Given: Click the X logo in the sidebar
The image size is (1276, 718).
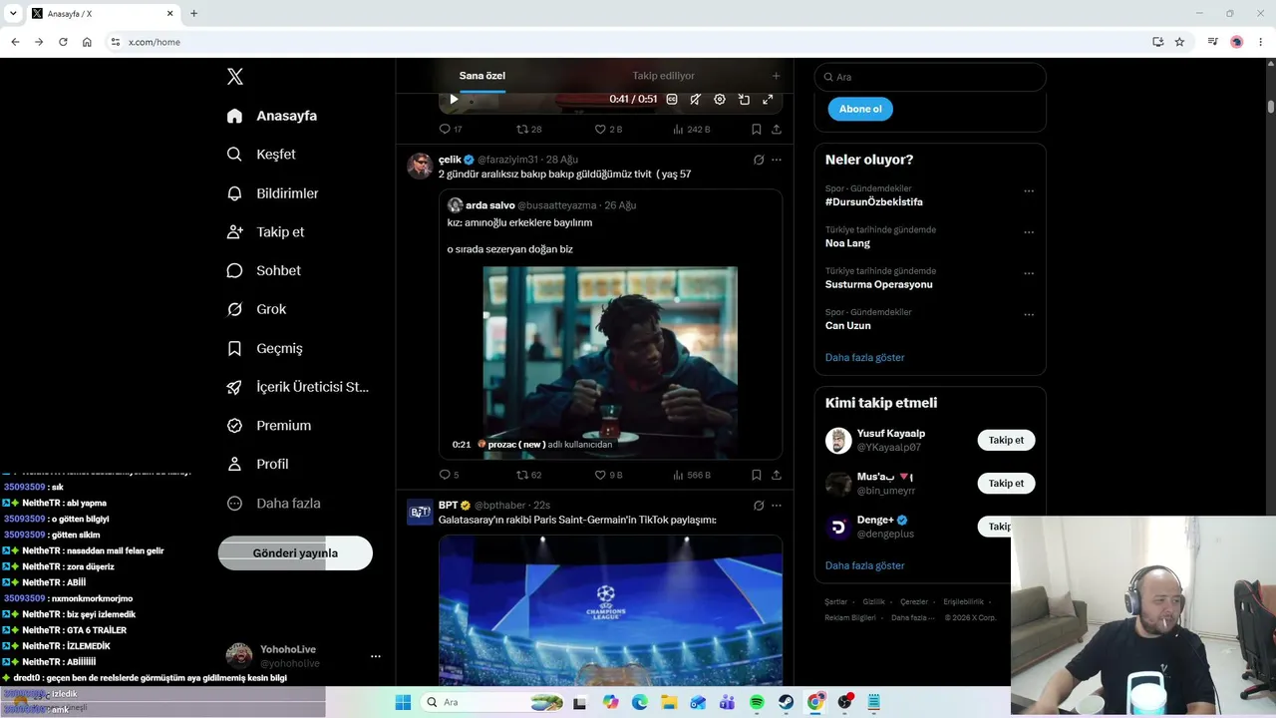Looking at the screenshot, I should click(x=234, y=77).
